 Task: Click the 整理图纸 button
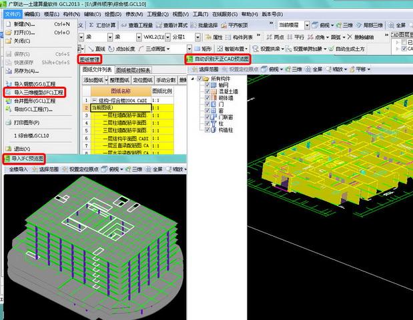[119, 80]
